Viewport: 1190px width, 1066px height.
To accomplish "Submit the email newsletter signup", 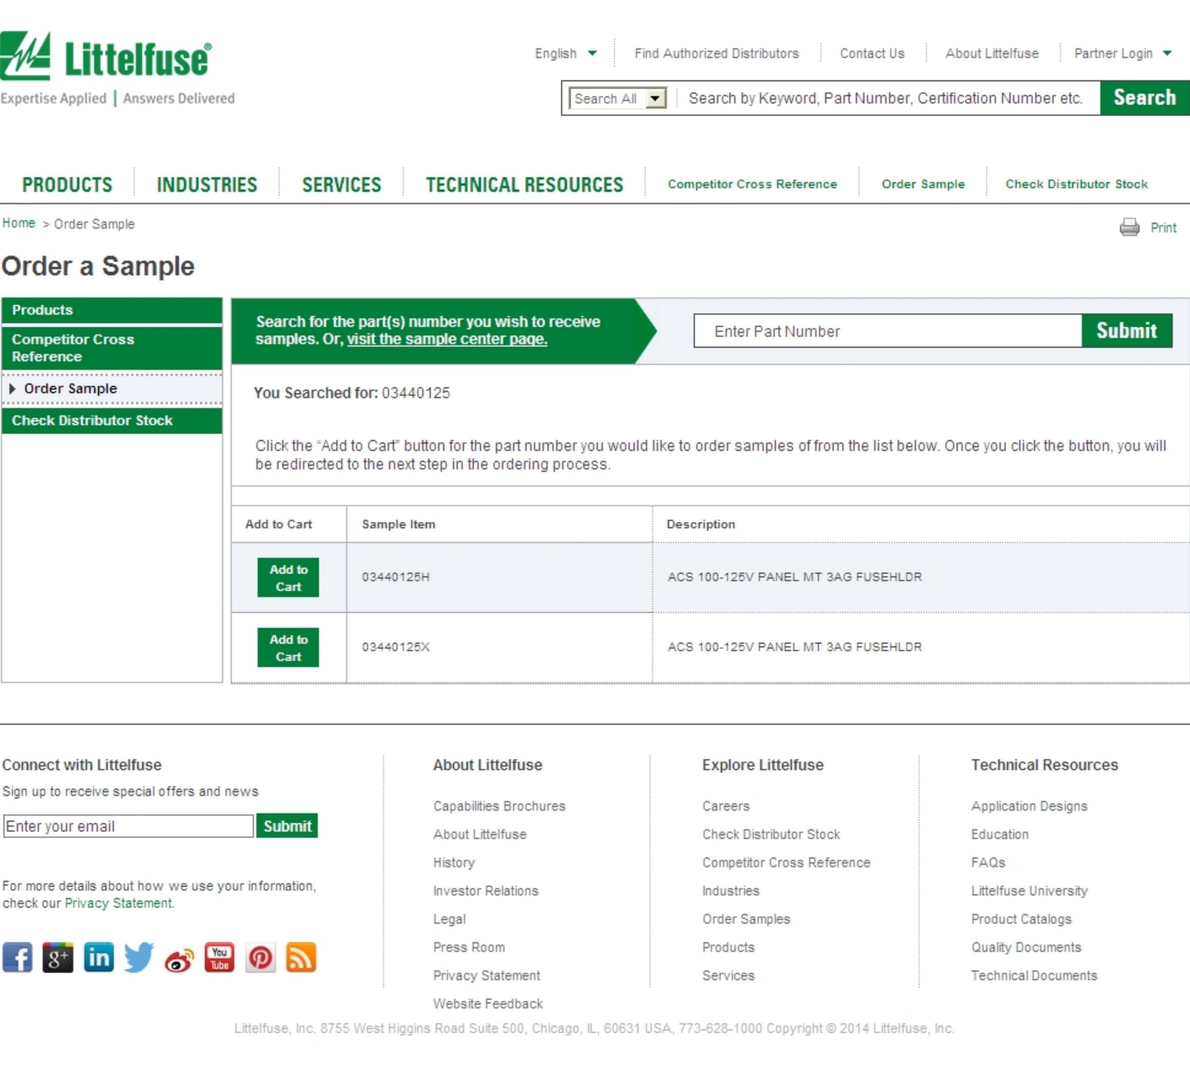I will [287, 826].
